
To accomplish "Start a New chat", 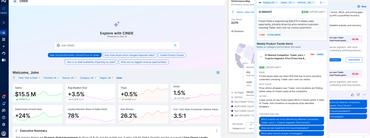I will 362,7.
